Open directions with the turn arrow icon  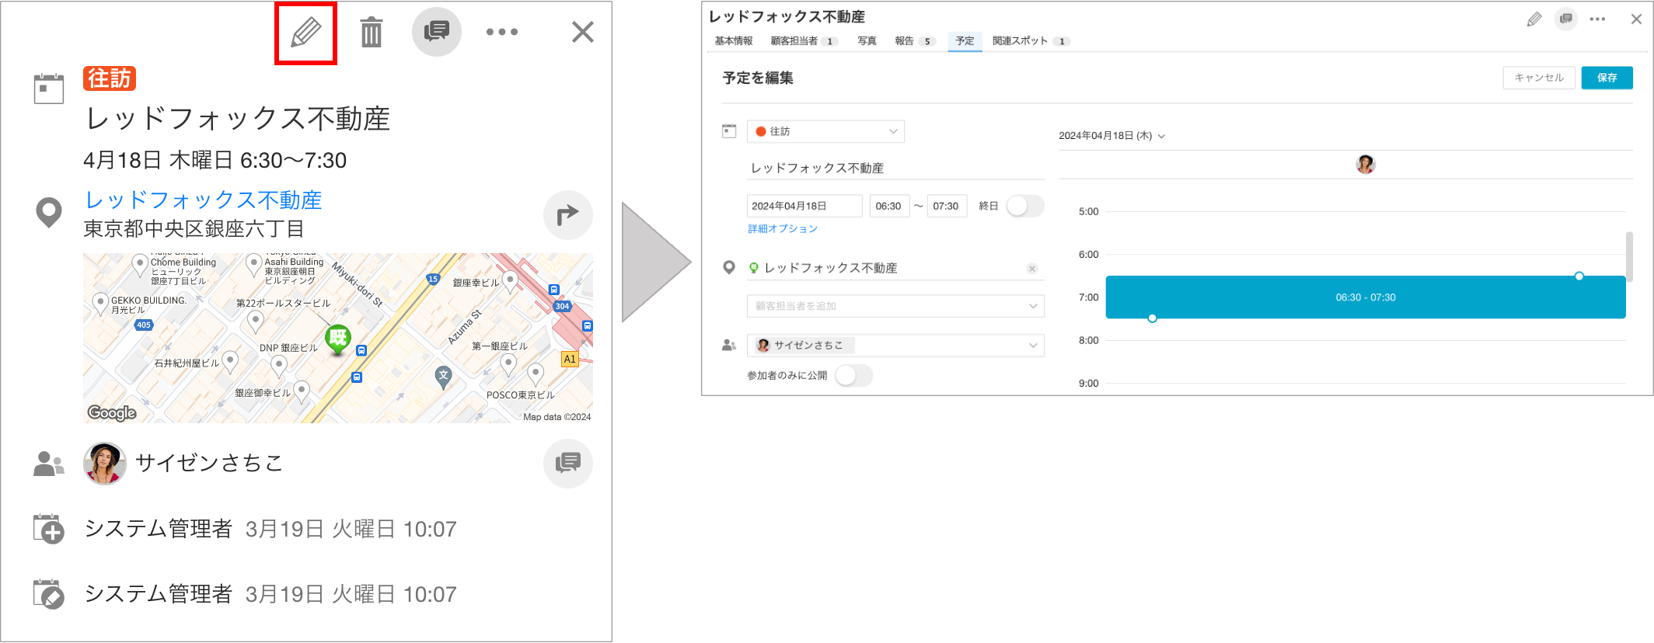tap(568, 215)
